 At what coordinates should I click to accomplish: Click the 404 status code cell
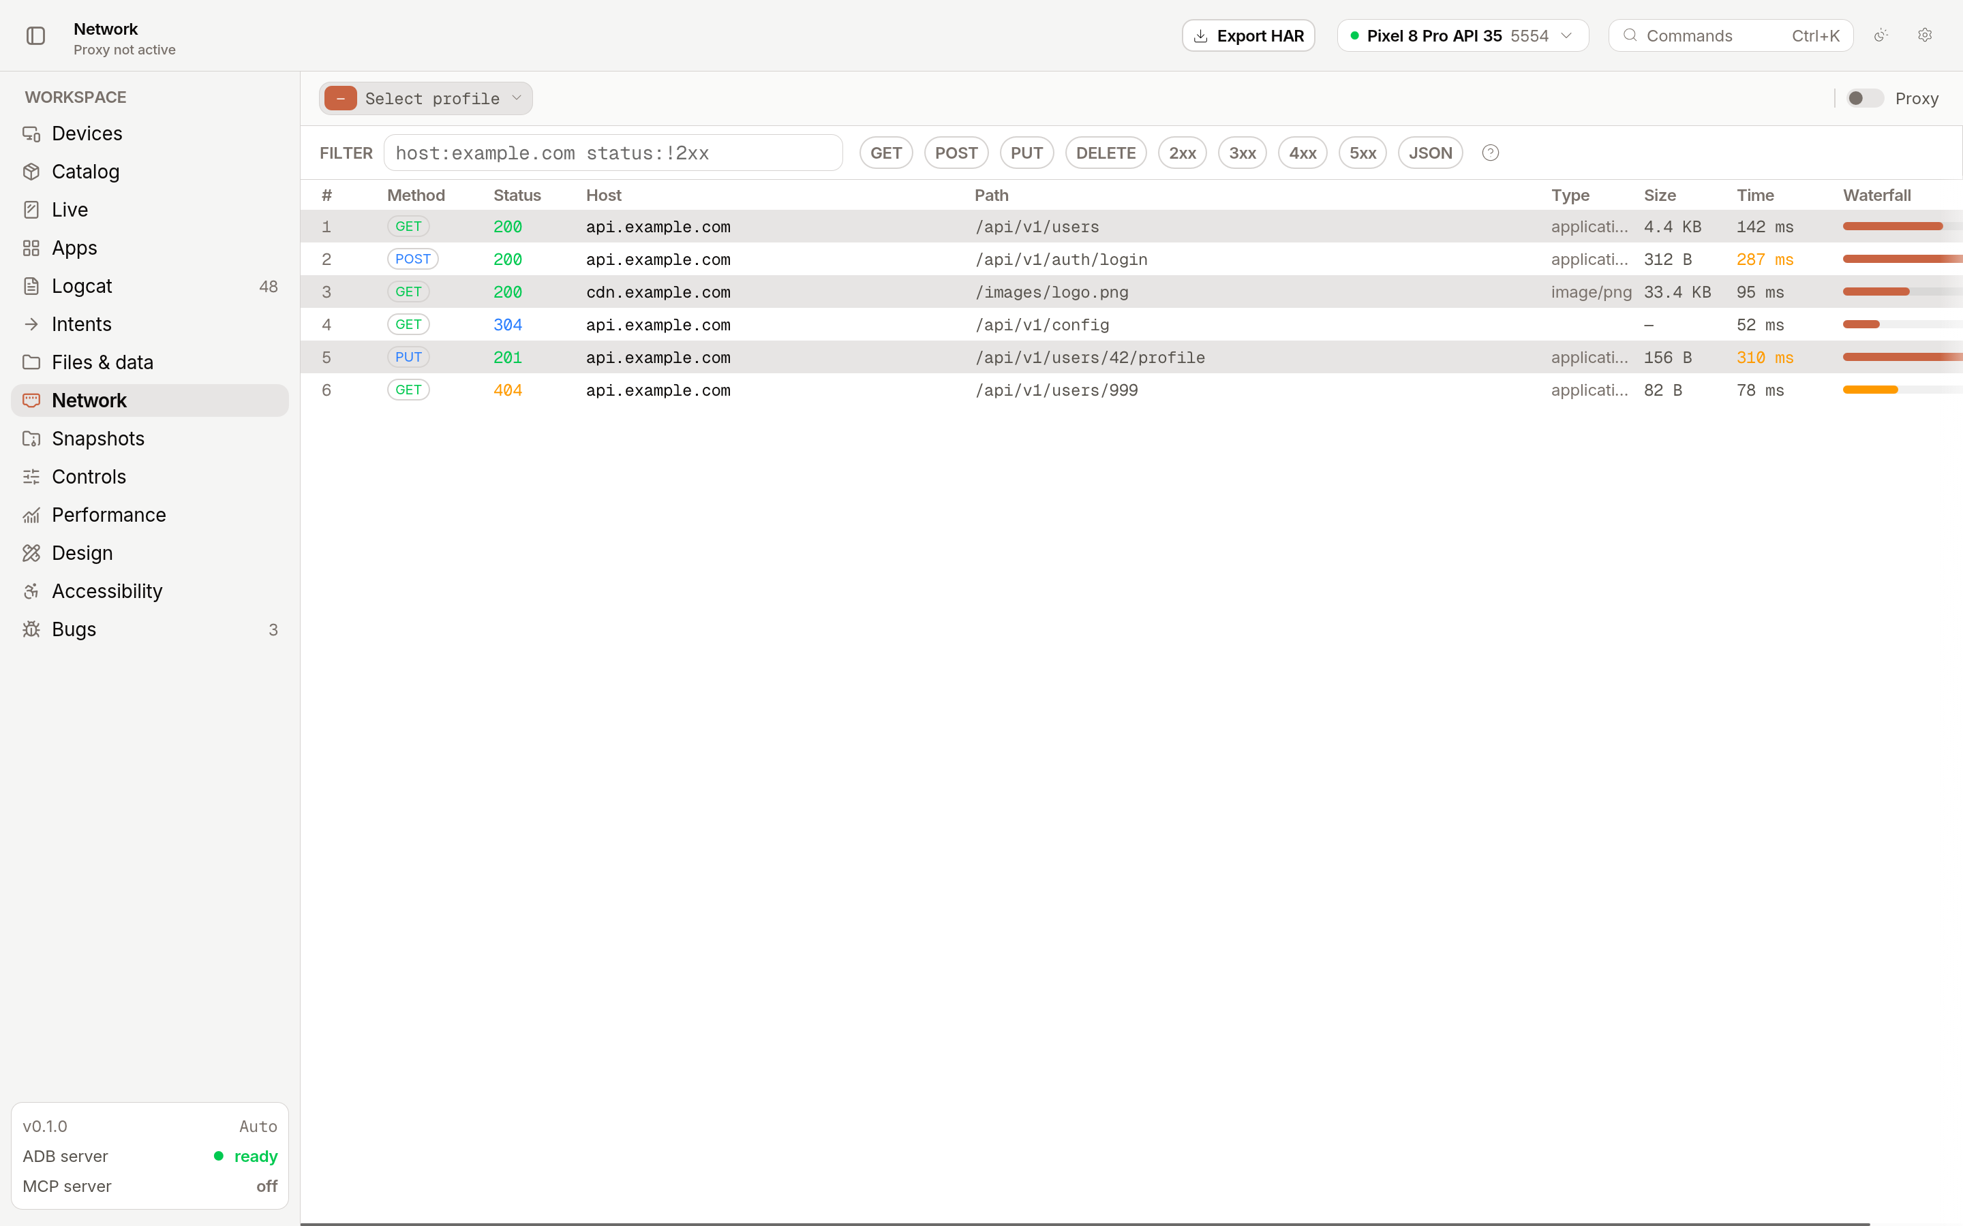[508, 390]
